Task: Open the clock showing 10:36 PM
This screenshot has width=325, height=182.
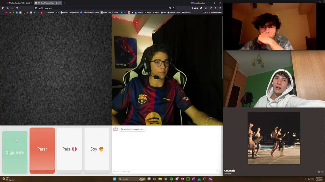Action: (x=319, y=179)
